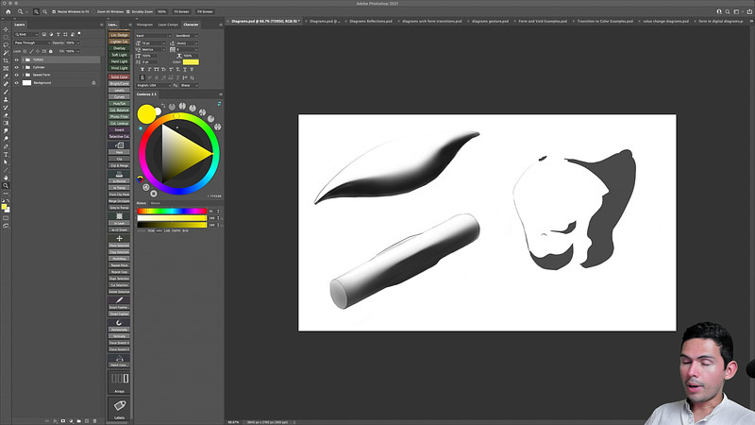Image resolution: width=755 pixels, height=425 pixels.
Task: Open the English: USA language dropdown
Action: [153, 85]
